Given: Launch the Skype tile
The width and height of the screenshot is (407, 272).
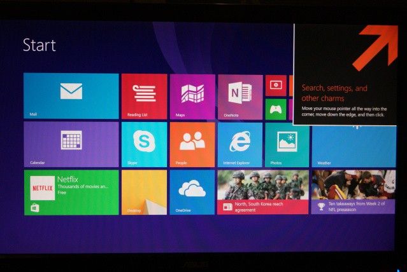Looking at the screenshot, I should tap(145, 144).
